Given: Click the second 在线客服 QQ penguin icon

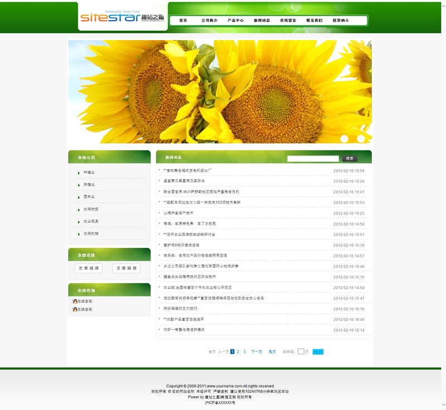Looking at the screenshot, I should click(75, 309).
